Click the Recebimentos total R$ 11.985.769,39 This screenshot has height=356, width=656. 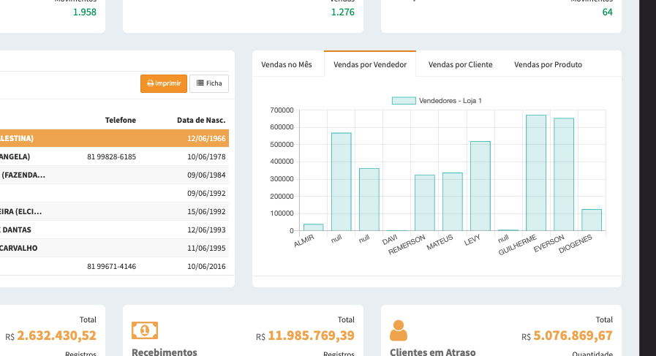tap(311, 336)
